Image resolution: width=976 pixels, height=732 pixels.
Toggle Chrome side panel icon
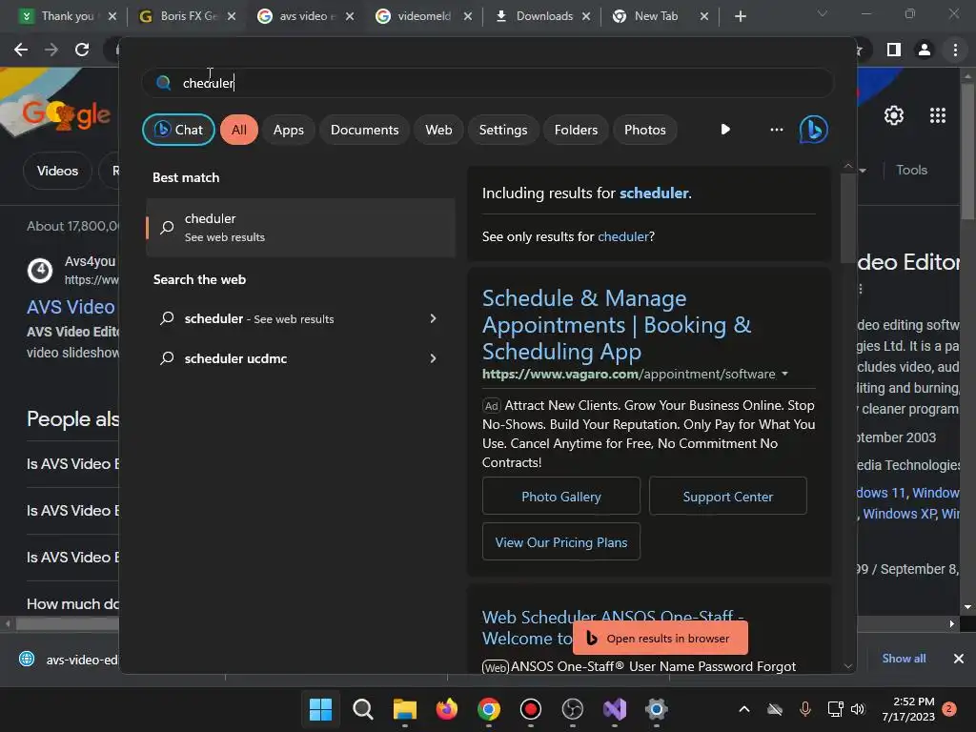click(894, 50)
